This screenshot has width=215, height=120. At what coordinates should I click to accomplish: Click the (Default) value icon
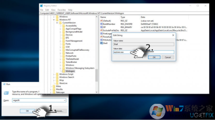pos(101,21)
